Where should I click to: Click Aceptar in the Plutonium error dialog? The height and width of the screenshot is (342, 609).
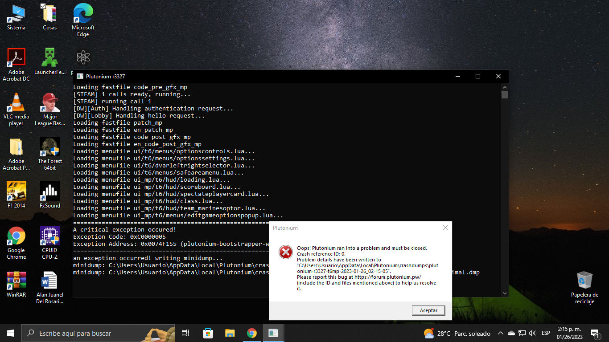click(428, 310)
